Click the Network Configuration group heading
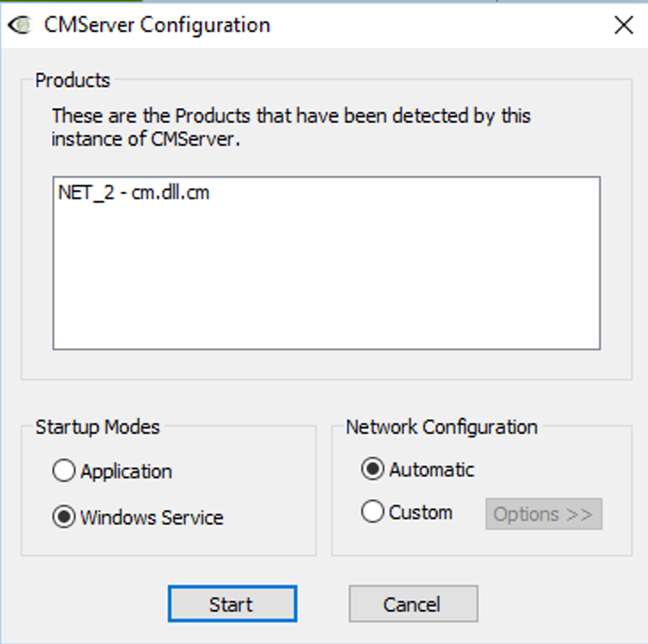 pos(442,427)
